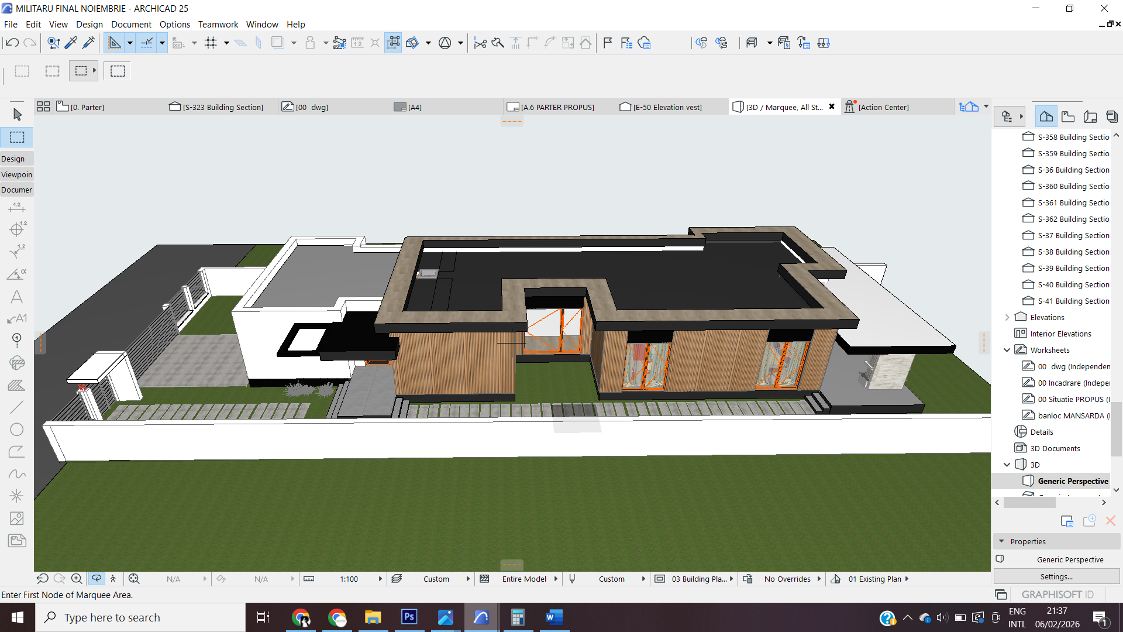Viewport: 1123px width, 632px height.
Task: Toggle Snap Guides button in toolbar
Action: click(x=147, y=43)
